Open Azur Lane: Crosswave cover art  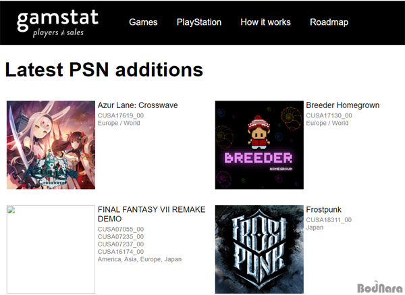[51, 145]
